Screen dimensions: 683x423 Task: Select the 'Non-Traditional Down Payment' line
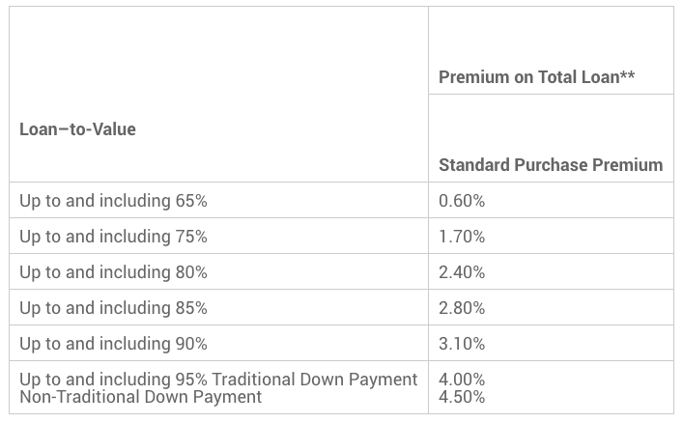point(140,397)
